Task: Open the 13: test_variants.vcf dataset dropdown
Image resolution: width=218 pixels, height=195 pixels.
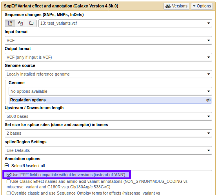Action: (x=125, y=23)
